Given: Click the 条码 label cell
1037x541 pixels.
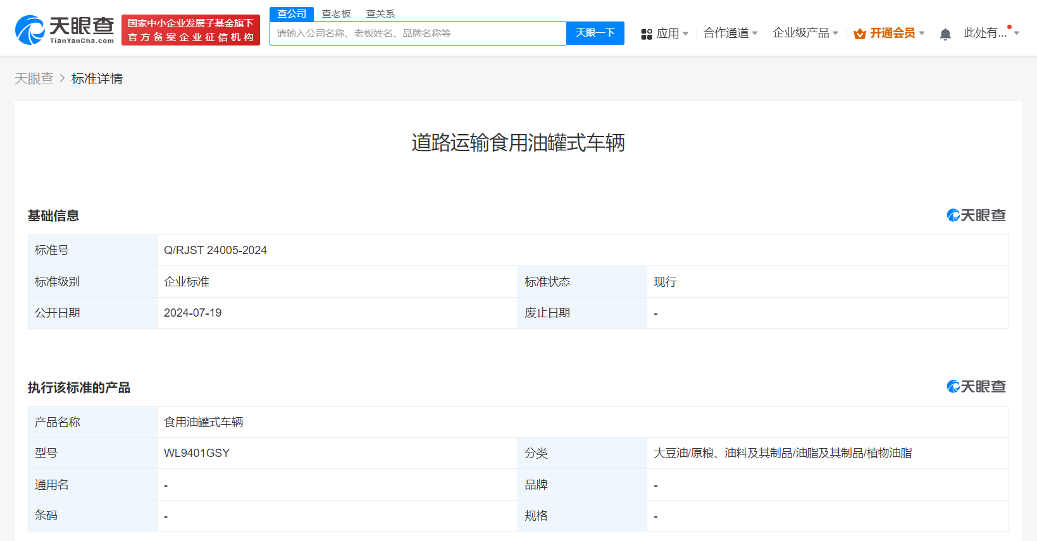Looking at the screenshot, I should pyautogui.click(x=92, y=516).
